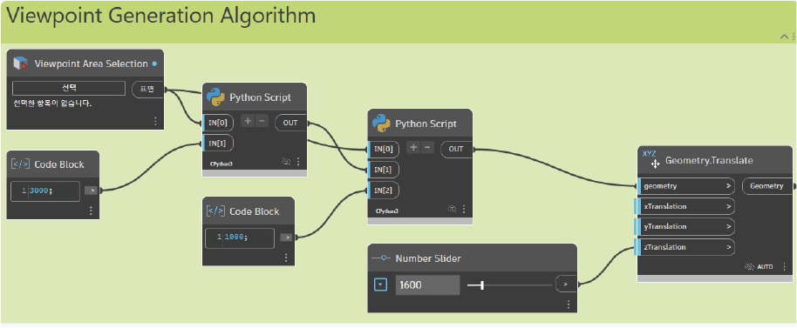Open the options dots of the 3000 Code Block

point(91,210)
